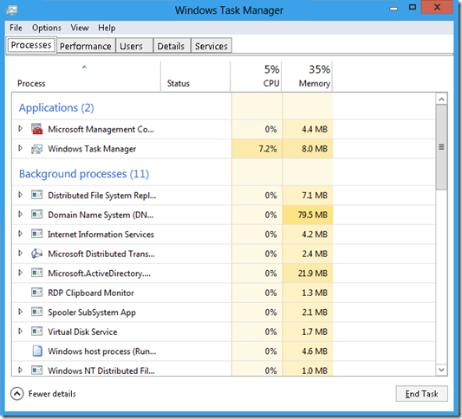Screen dimensions: 462x419
Task: Click Fewer details link text
Action: [x=52, y=394]
